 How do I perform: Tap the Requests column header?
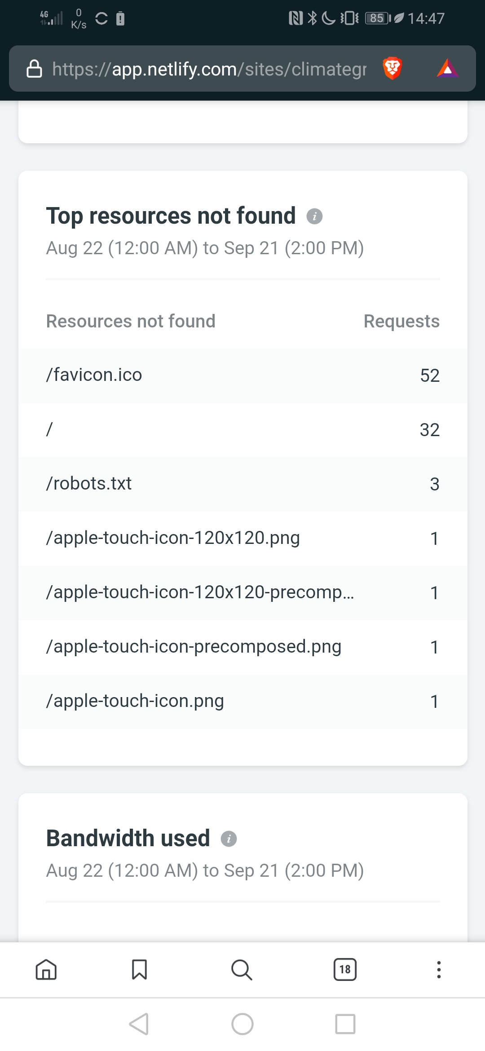(x=401, y=322)
